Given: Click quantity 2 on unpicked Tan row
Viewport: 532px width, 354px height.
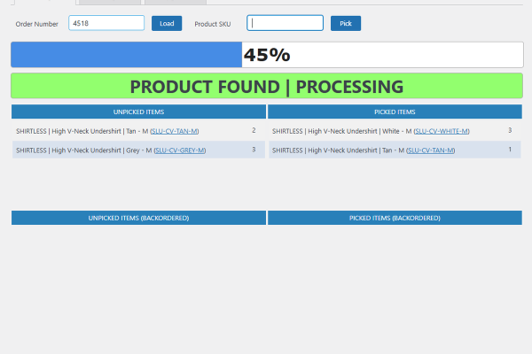Looking at the screenshot, I should 254,130.
